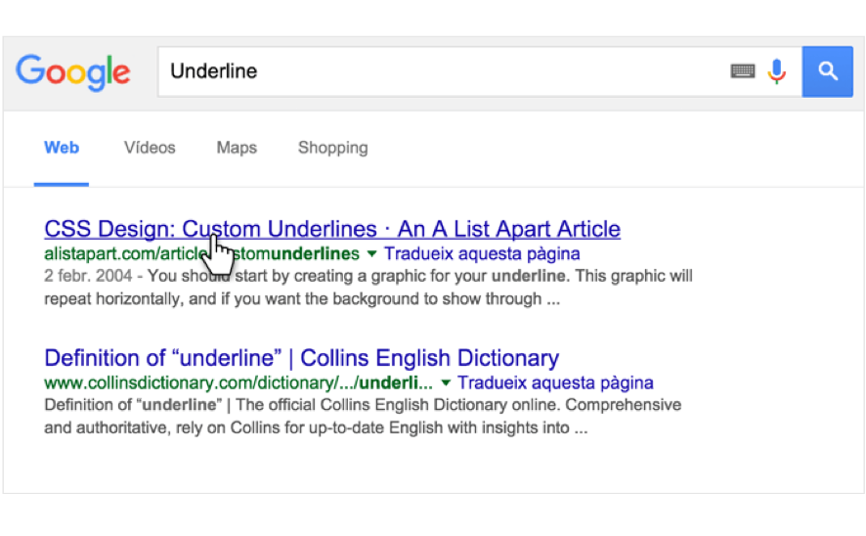Focus the search box containing Underline

click(x=479, y=71)
